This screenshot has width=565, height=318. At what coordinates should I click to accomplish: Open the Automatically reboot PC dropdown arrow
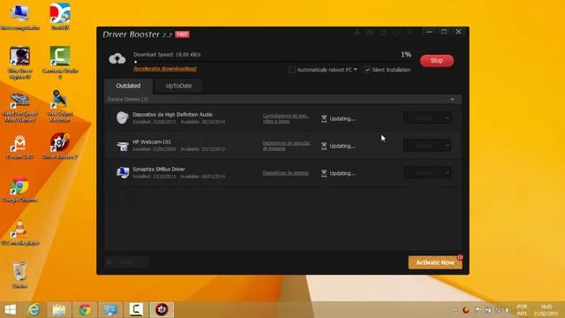coord(356,70)
